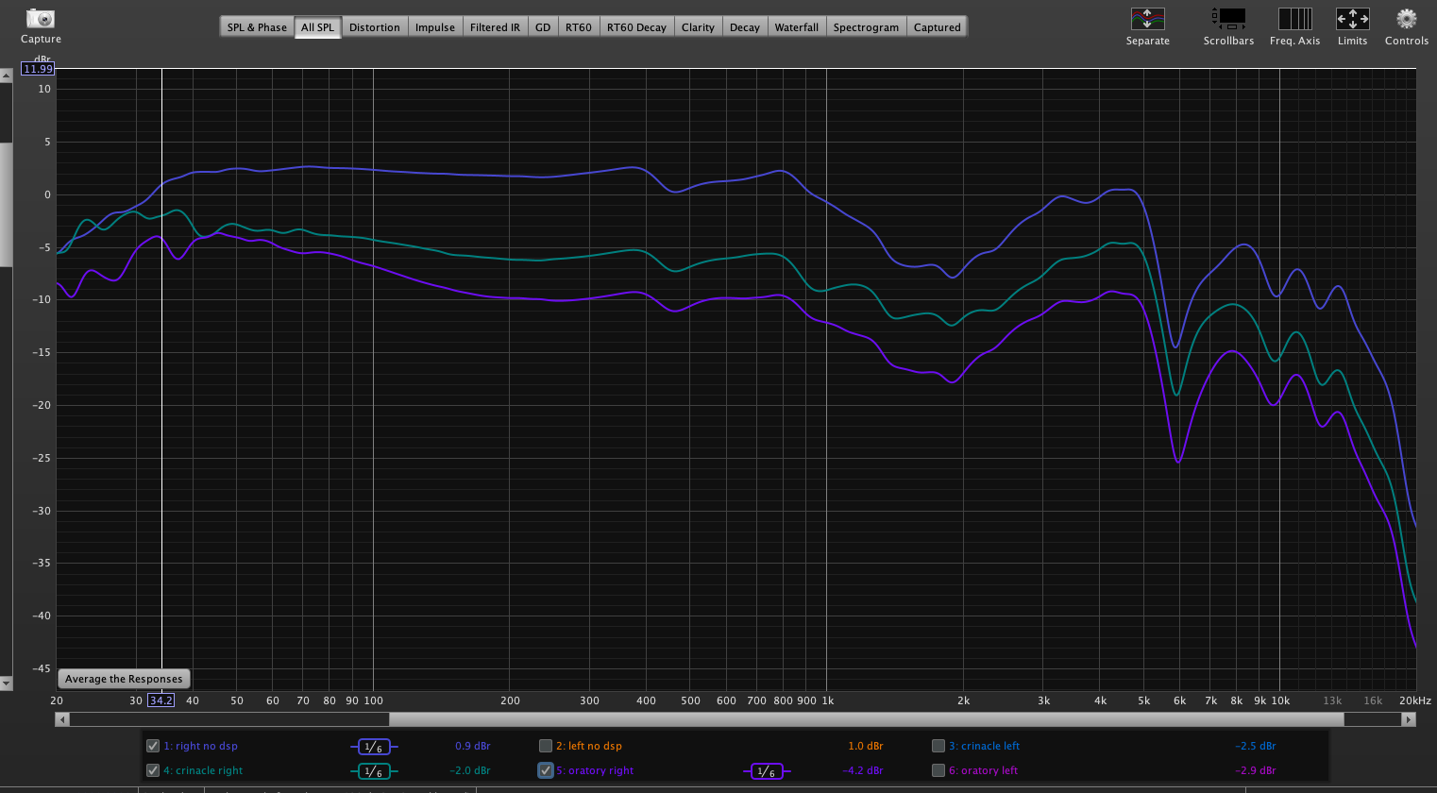The image size is (1437, 793).
Task: Toggle the Scrollbars icon
Action: [x=1228, y=19]
